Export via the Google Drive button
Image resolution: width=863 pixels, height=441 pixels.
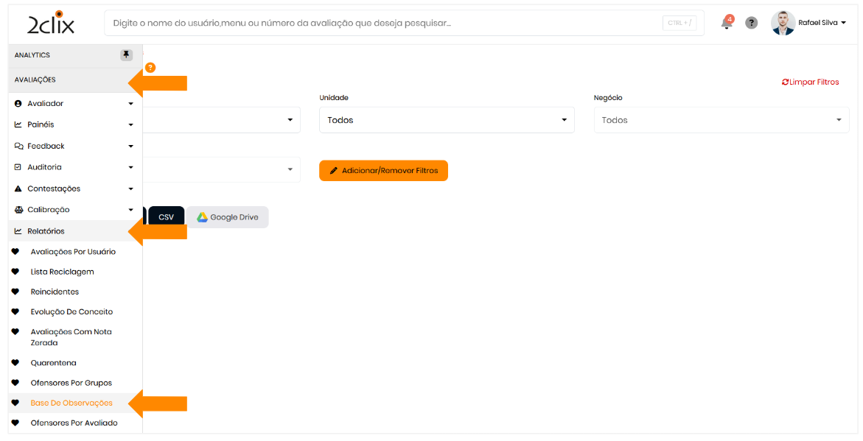point(228,217)
